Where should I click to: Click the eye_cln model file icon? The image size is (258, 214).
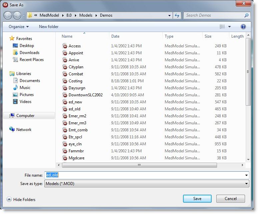(65, 144)
